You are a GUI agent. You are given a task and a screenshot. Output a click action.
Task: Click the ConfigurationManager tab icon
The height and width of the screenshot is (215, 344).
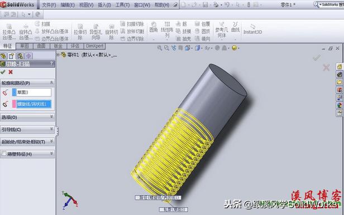point(20,56)
